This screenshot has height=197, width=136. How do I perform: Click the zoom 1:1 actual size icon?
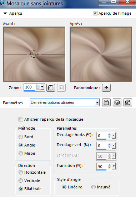point(61,88)
